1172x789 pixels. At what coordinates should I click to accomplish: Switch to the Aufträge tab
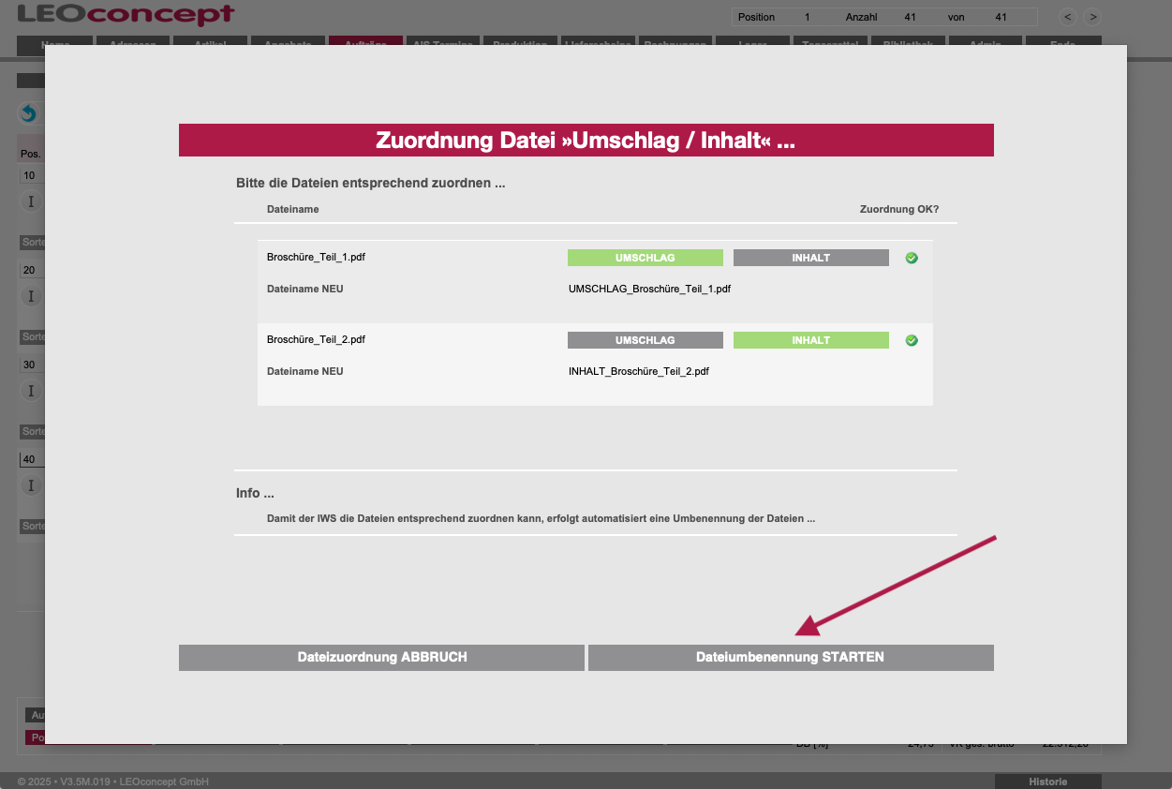pos(365,41)
